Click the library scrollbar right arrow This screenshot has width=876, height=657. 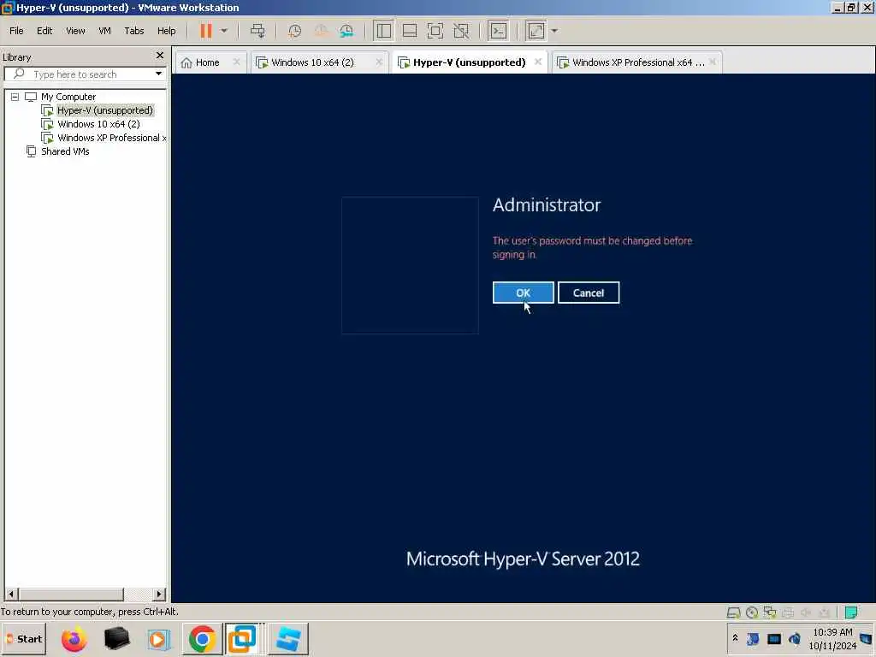click(159, 594)
